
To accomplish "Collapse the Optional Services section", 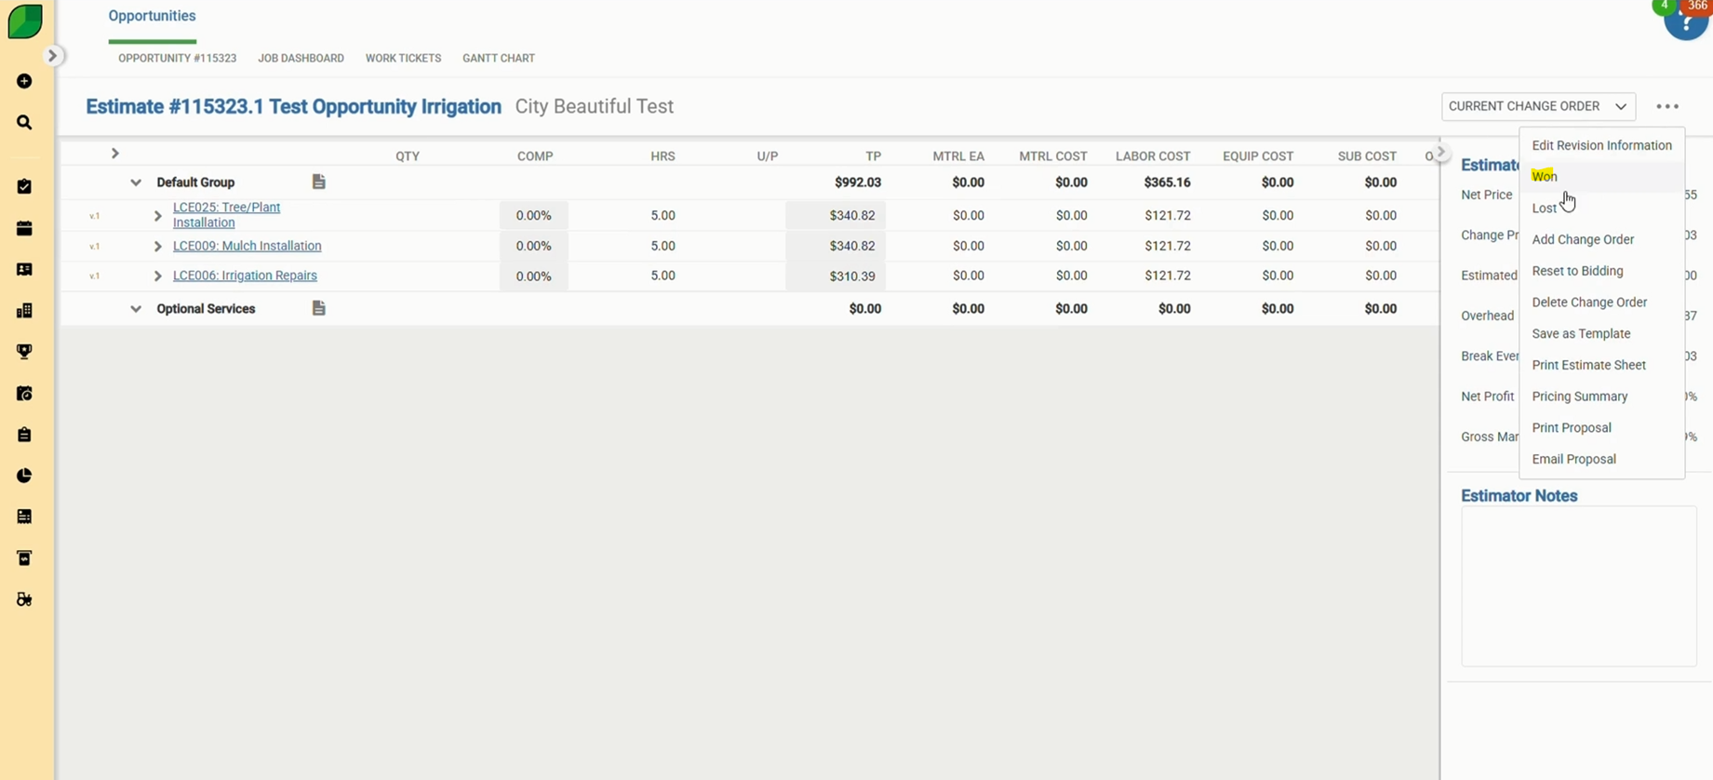I will [136, 309].
